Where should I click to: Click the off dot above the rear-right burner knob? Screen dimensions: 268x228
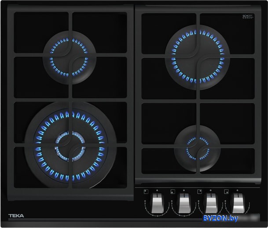210,190
